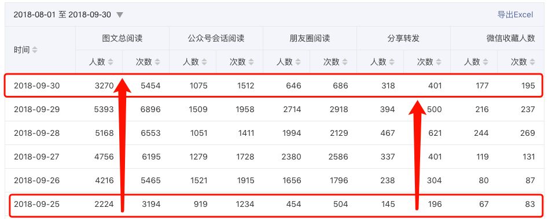Click the 2018-08-01 至 2018-09-30 date text
548x219 pixels.
62,14
